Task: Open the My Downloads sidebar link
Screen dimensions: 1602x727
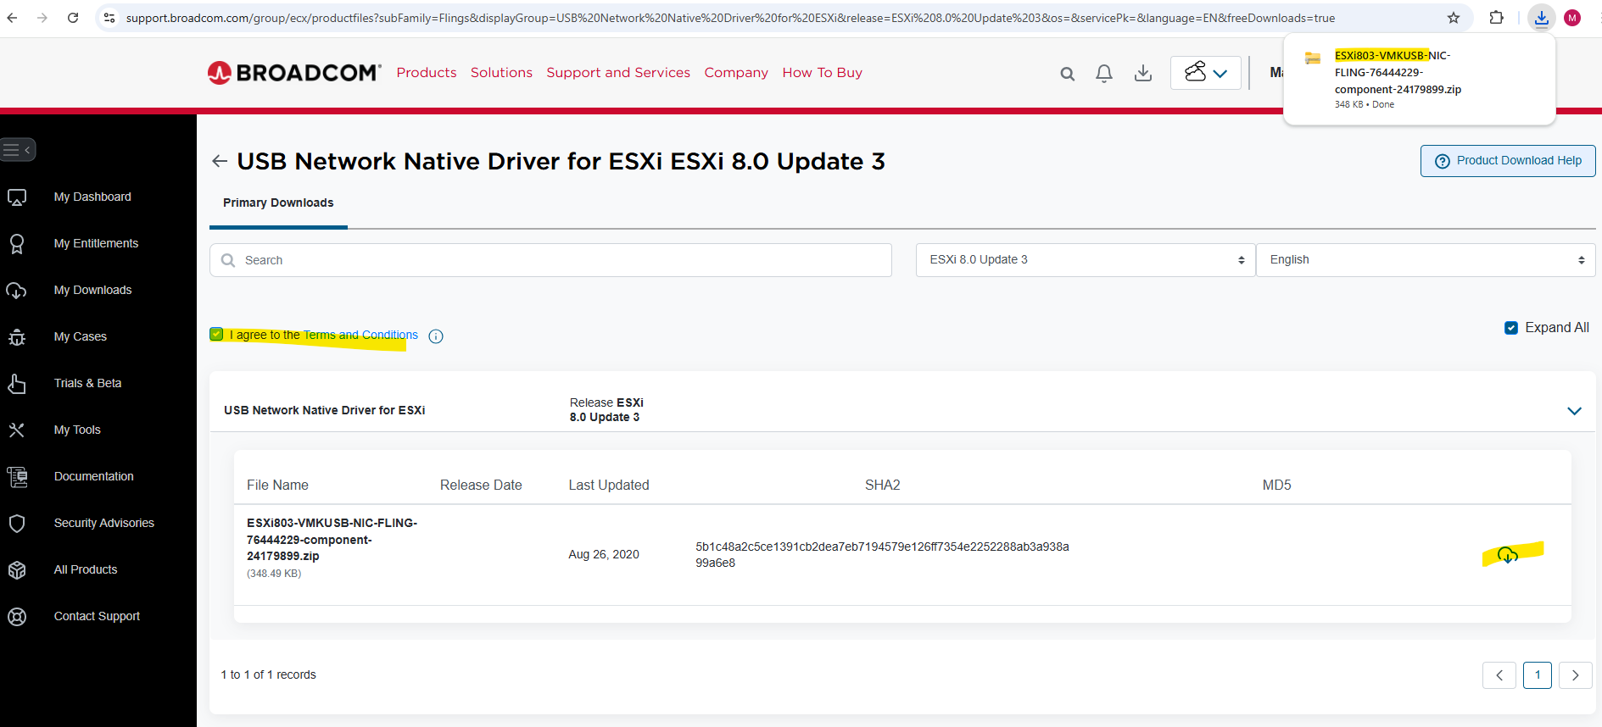Action: pos(93,291)
